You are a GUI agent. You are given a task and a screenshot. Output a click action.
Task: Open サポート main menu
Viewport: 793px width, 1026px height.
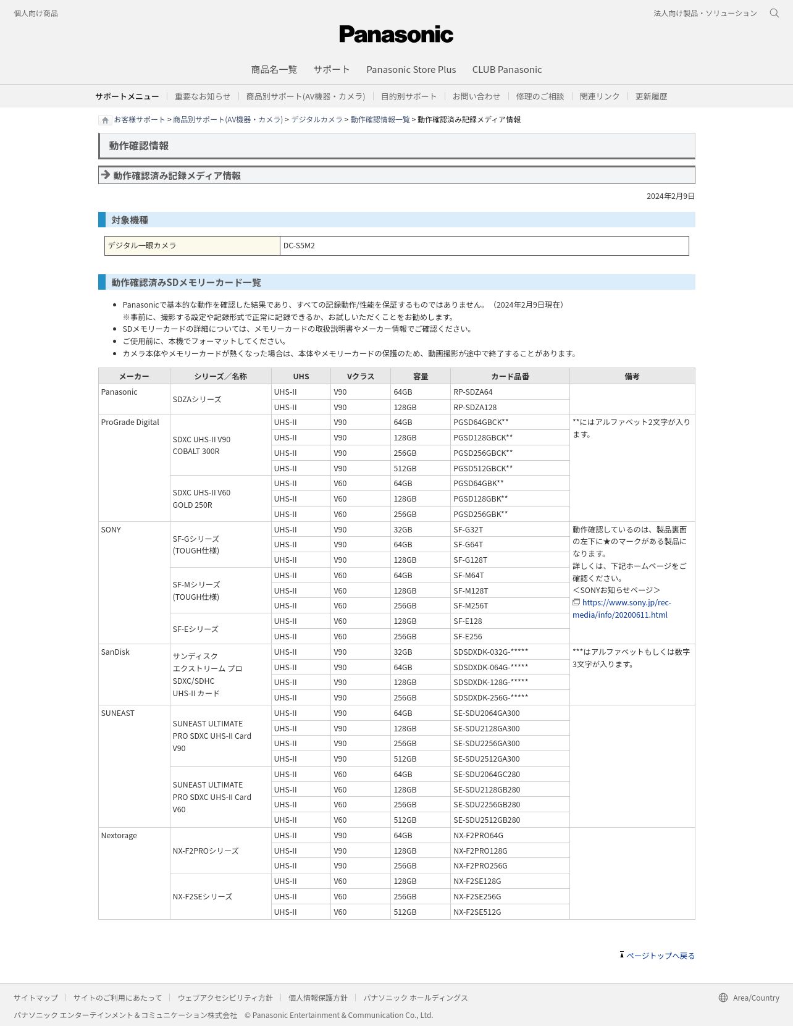click(x=331, y=70)
